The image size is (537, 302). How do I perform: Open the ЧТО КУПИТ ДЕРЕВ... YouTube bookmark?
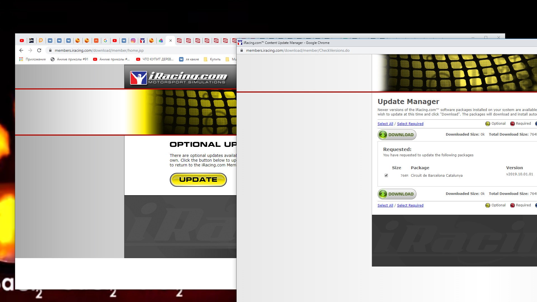coord(155,59)
